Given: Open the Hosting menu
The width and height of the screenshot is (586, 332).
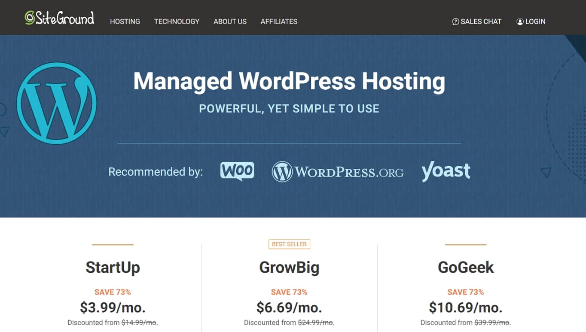Looking at the screenshot, I should pyautogui.click(x=125, y=21).
